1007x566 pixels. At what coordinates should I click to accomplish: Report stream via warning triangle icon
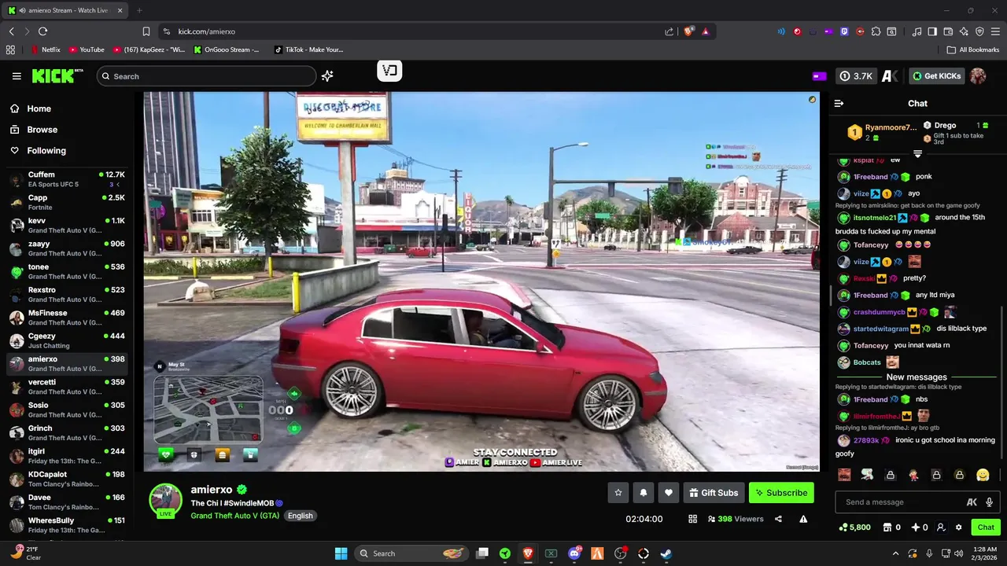[x=803, y=519]
